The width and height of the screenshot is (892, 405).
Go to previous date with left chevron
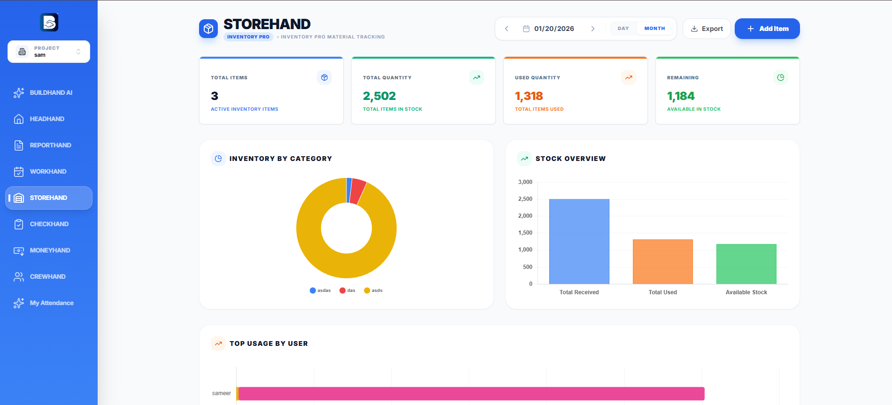pos(507,29)
